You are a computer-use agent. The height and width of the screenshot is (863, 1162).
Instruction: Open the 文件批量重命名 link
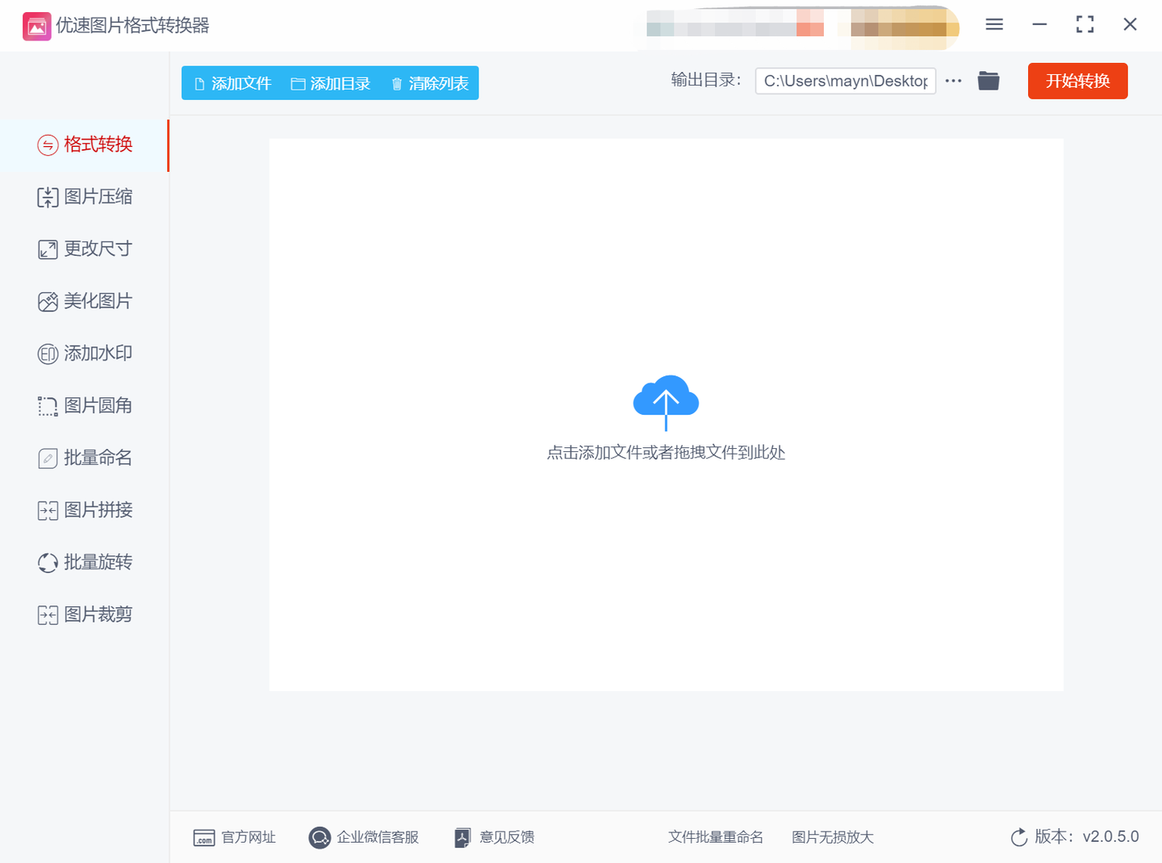(x=716, y=838)
